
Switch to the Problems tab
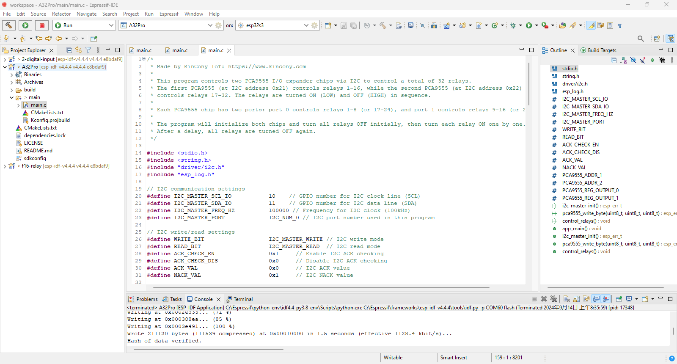(x=143, y=299)
